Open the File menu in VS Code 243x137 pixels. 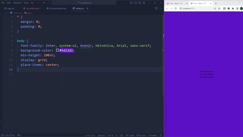click(x=3, y=3)
